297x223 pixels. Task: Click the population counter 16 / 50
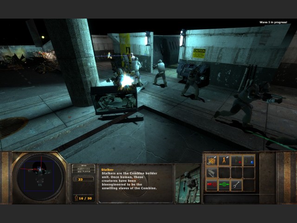coord(85,198)
